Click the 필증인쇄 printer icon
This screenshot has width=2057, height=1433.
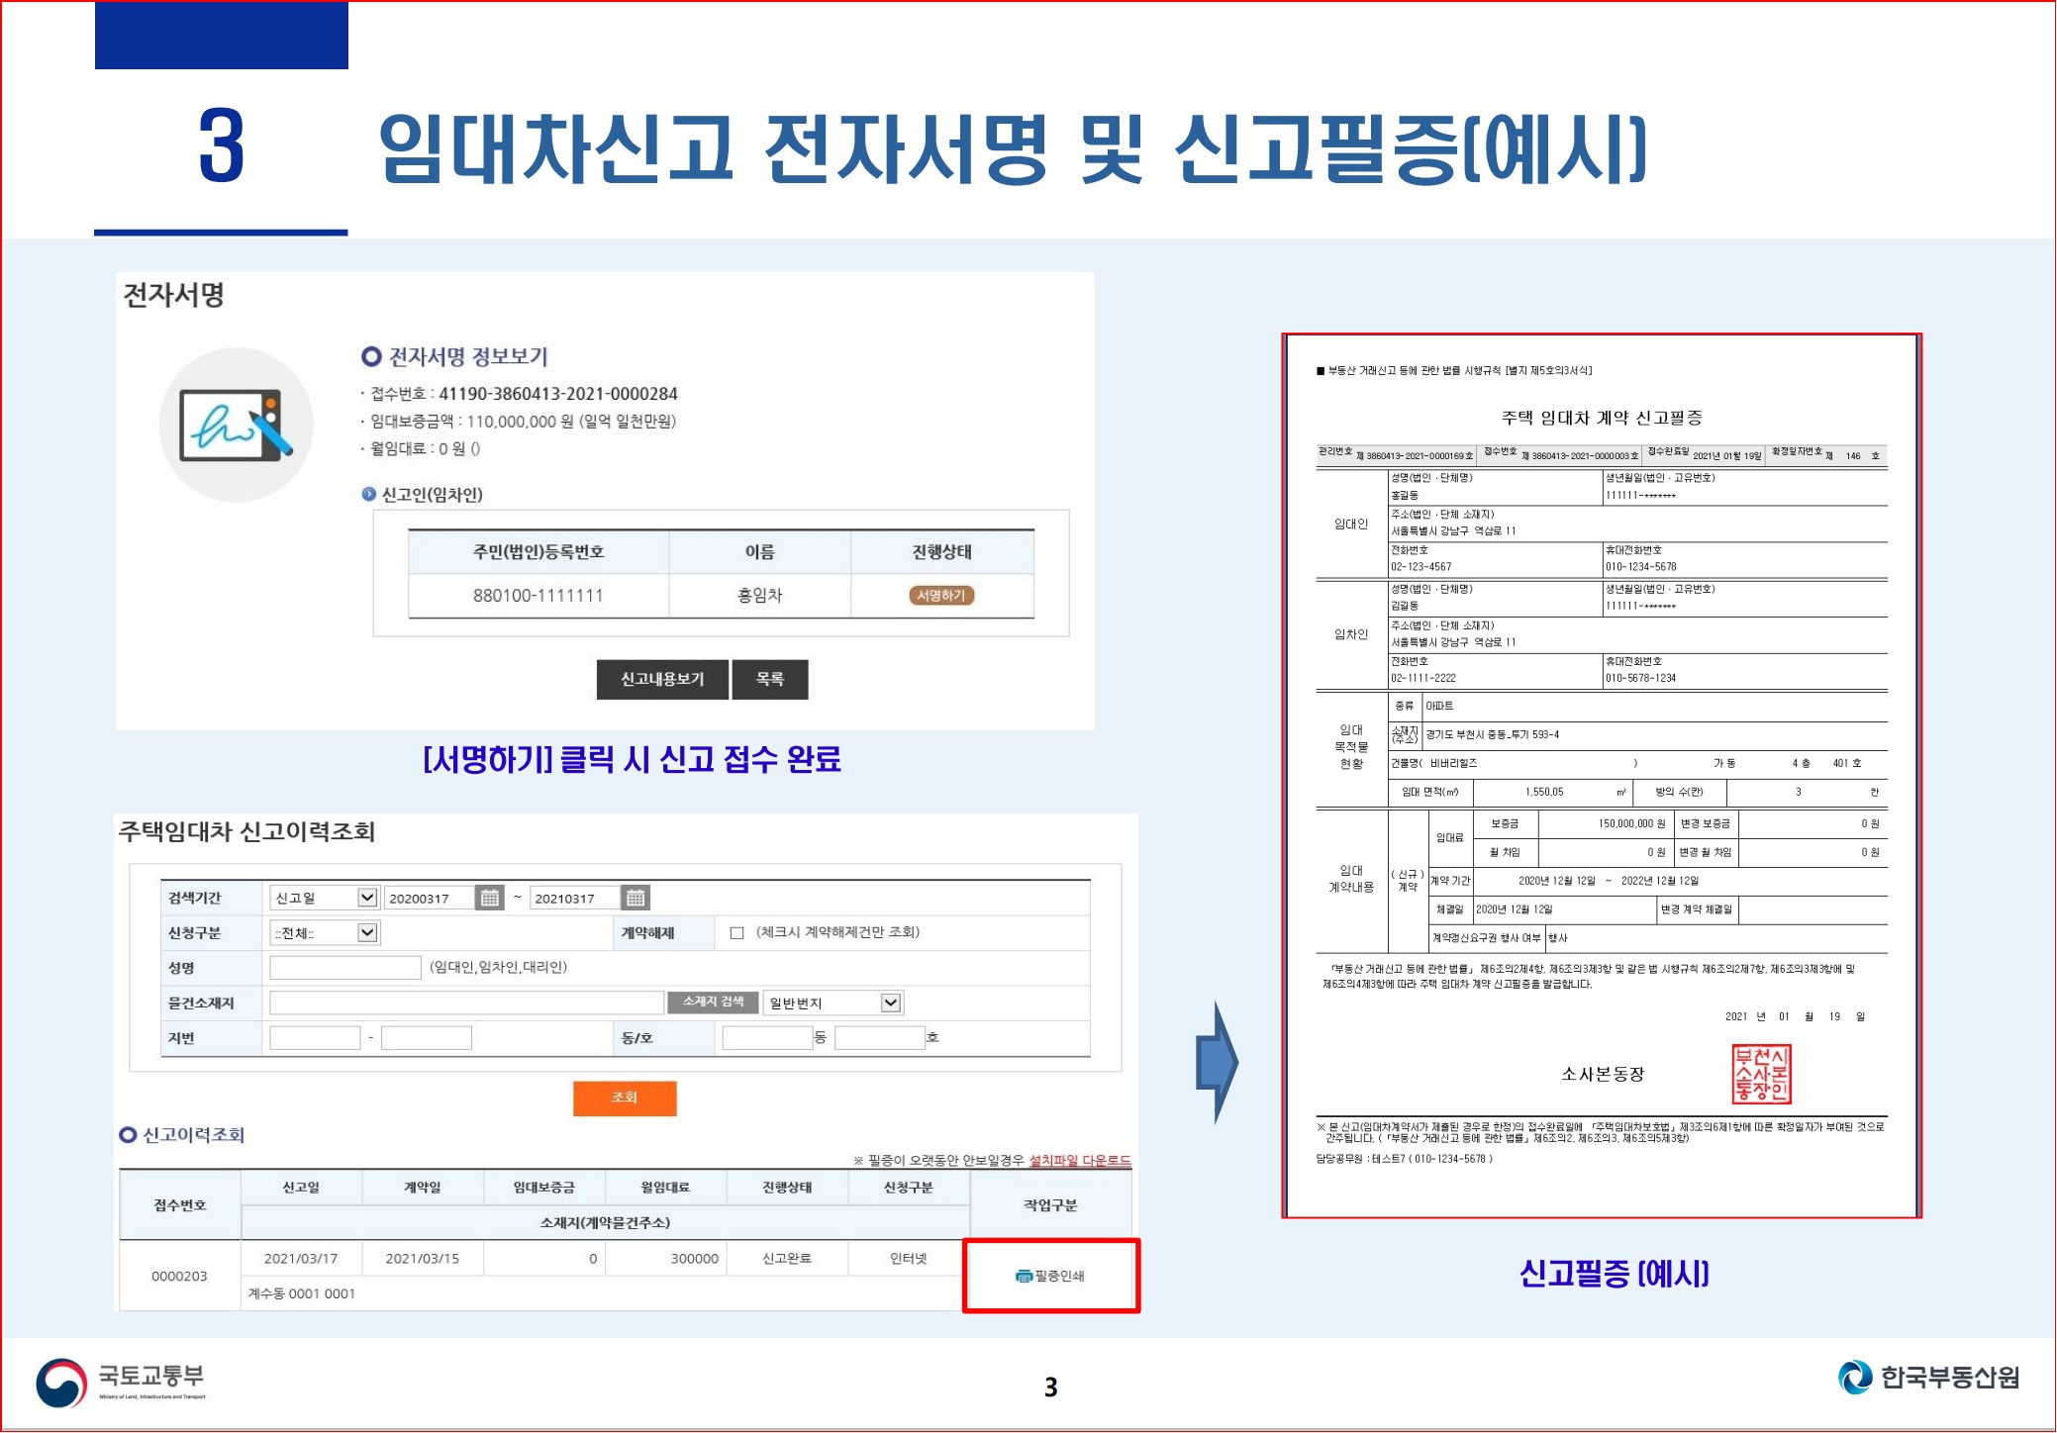pos(1024,1277)
